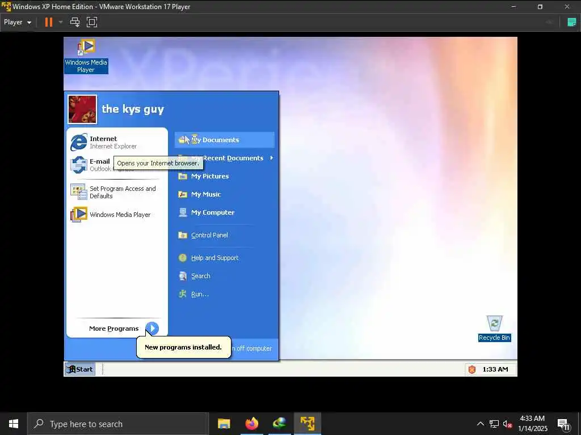Click the network tray icon
581x435 pixels.
[494, 424]
